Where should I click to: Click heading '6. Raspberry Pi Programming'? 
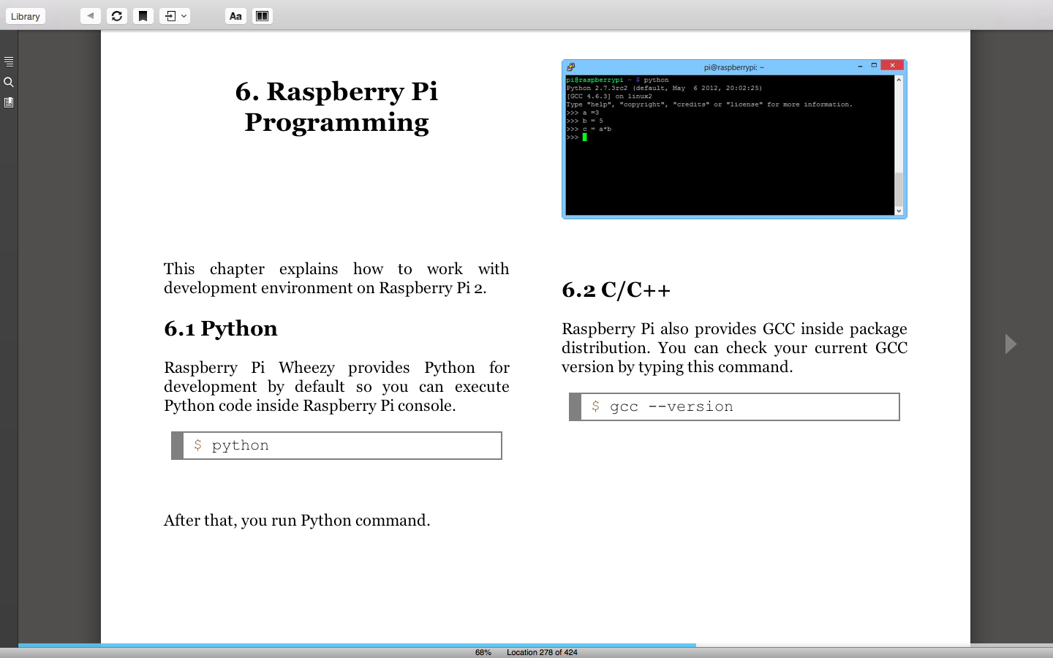[336, 107]
